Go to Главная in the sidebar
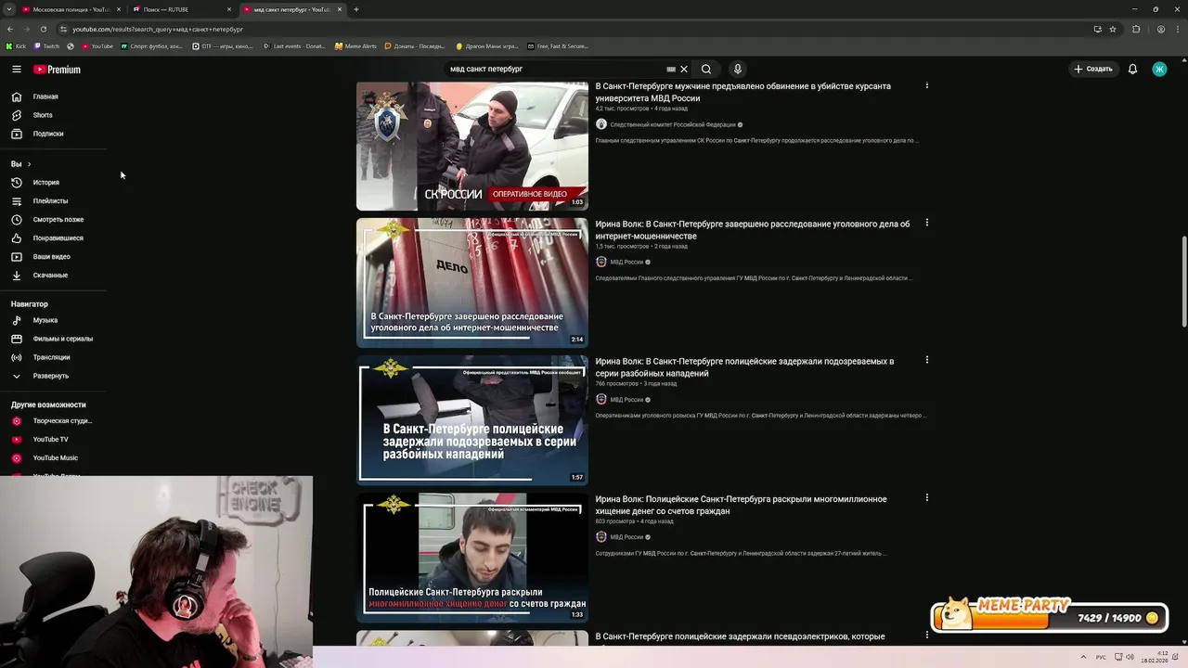The width and height of the screenshot is (1188, 668). (45, 96)
